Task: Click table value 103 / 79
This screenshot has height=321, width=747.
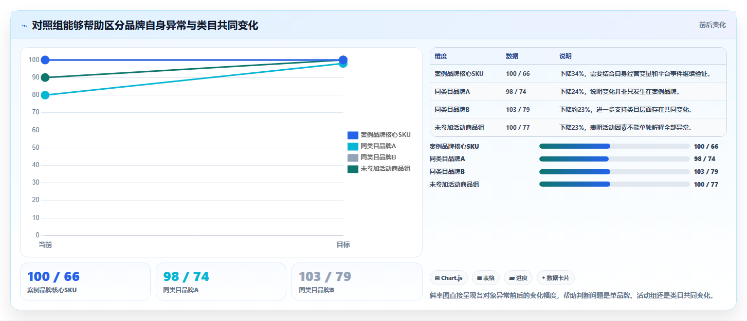Action: (x=518, y=110)
